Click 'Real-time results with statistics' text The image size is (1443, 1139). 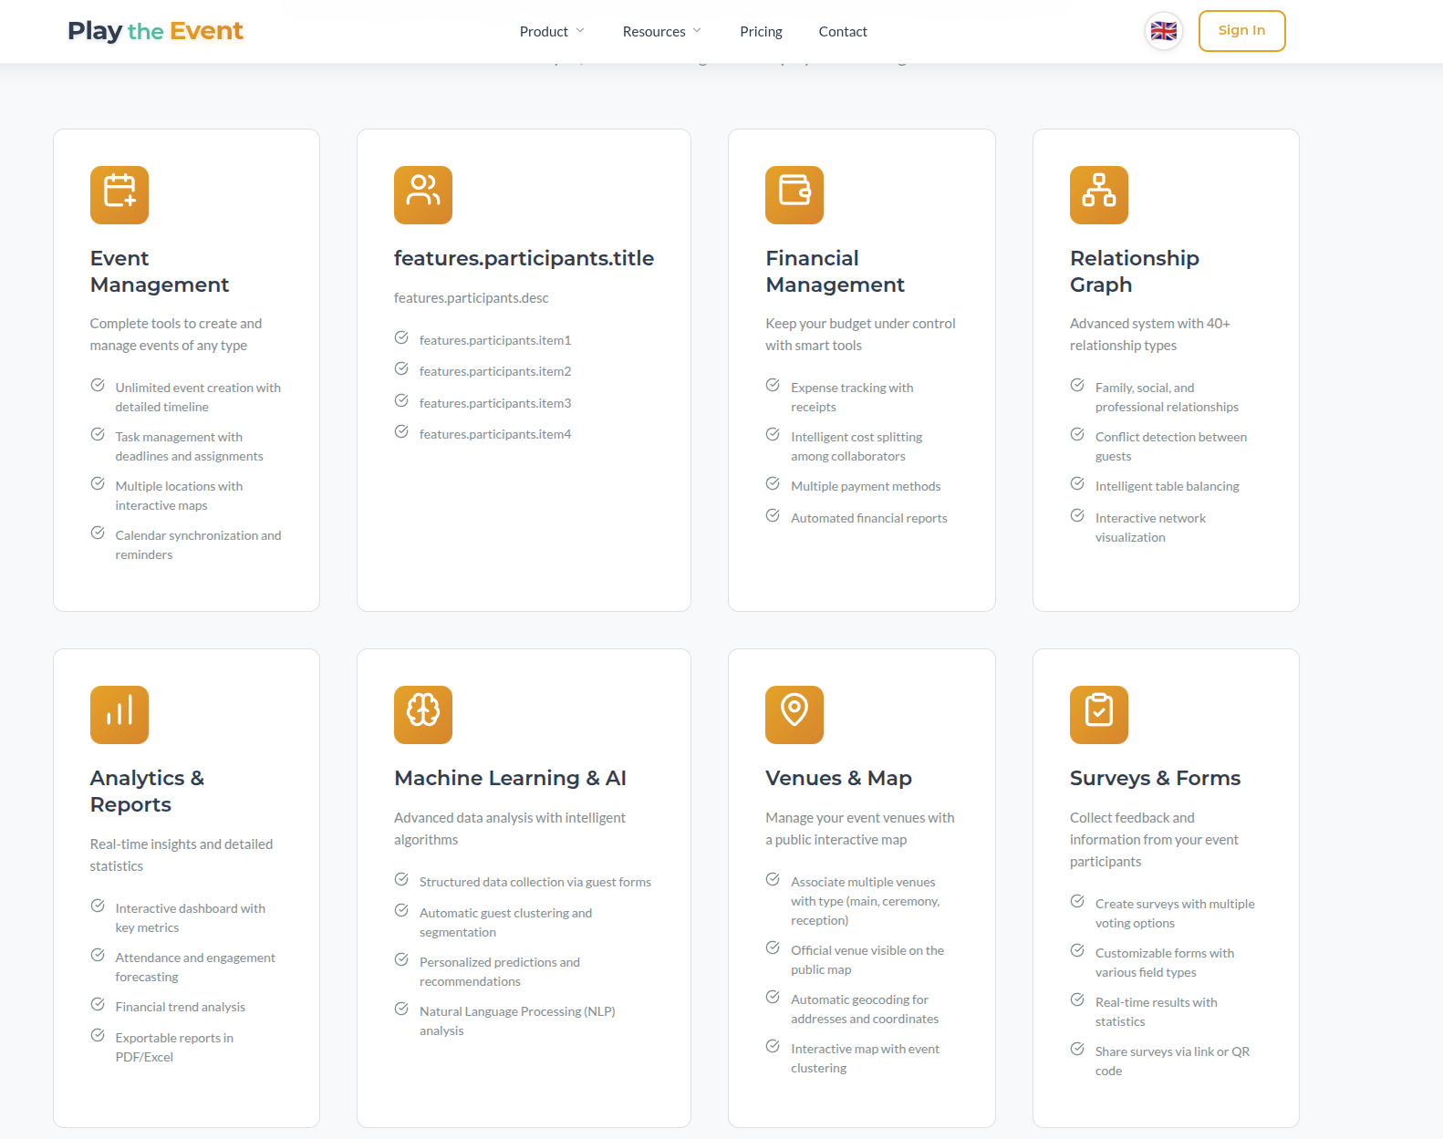[1156, 1012]
